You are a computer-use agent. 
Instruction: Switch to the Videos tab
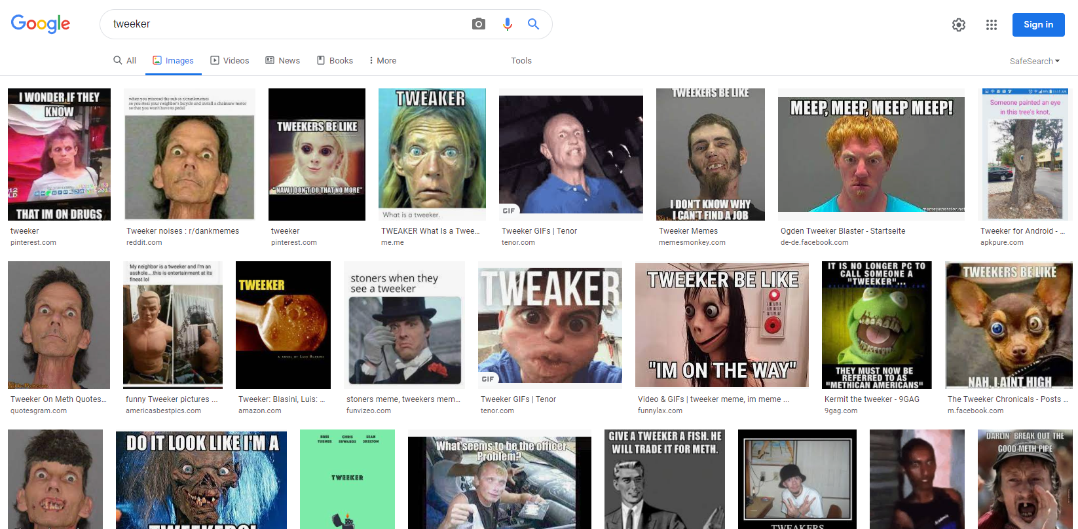pyautogui.click(x=230, y=60)
